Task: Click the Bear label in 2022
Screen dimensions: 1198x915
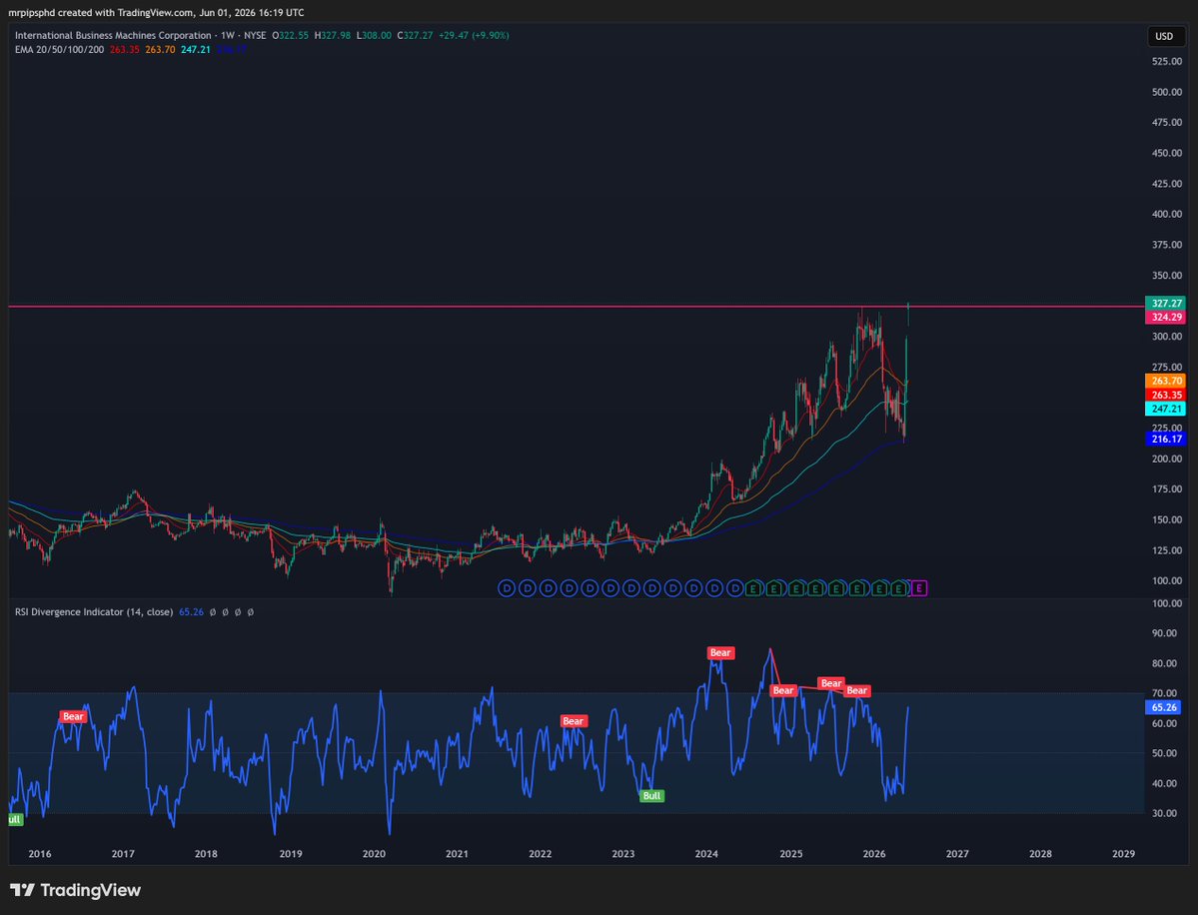Action: tap(574, 721)
